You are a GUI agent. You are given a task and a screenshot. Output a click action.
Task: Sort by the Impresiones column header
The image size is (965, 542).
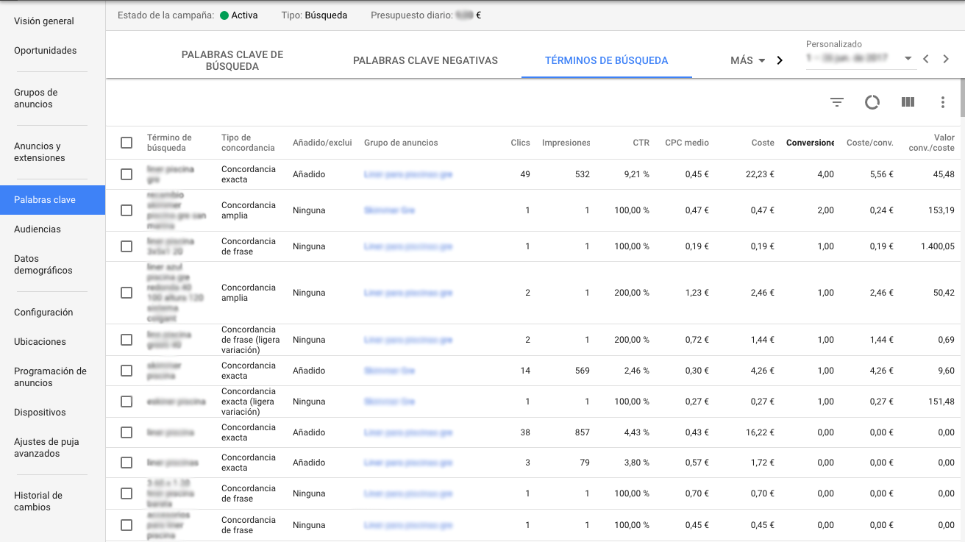click(x=566, y=143)
